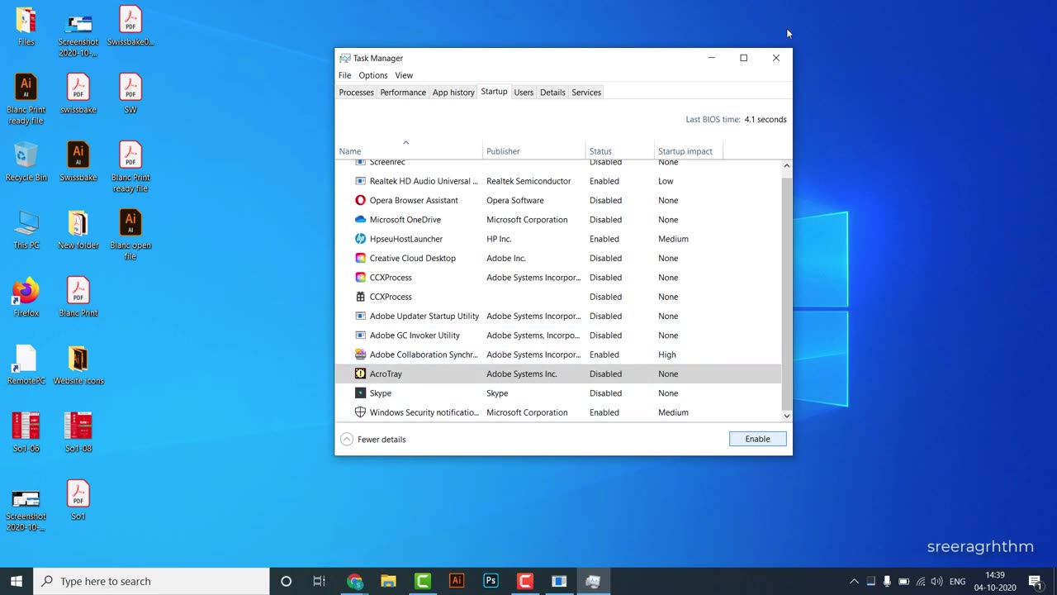Select the RemotePC desktop icon
The width and height of the screenshot is (1057, 595).
point(26,364)
